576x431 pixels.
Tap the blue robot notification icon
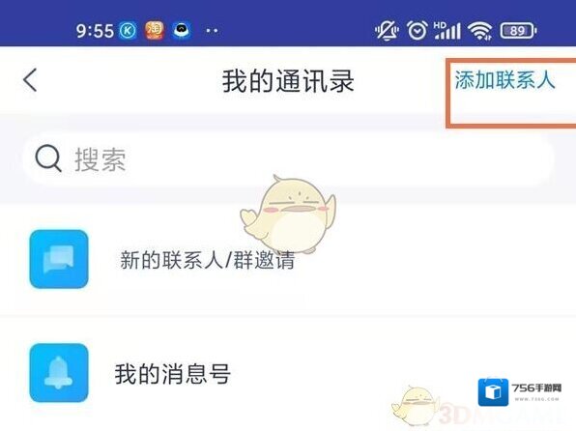click(182, 31)
